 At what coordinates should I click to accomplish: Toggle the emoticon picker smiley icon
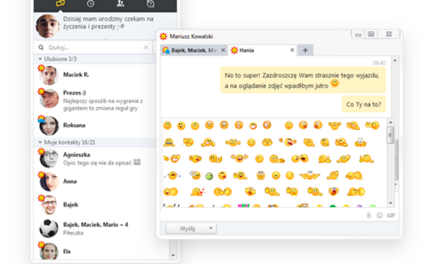380,216
